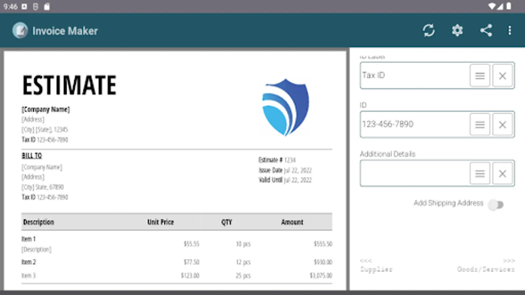Image resolution: width=525 pixels, height=295 pixels.
Task: Open settings with the gear icon
Action: [x=457, y=30]
